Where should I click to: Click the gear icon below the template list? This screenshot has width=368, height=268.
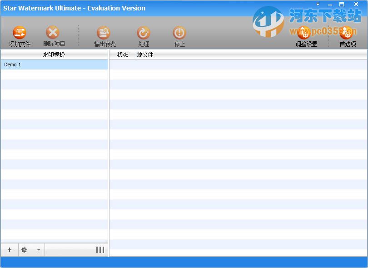coord(24,250)
